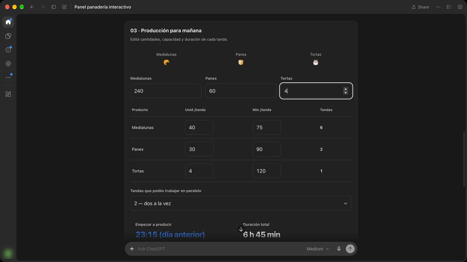Click the Tortas quantity field showing 4

point(316,91)
